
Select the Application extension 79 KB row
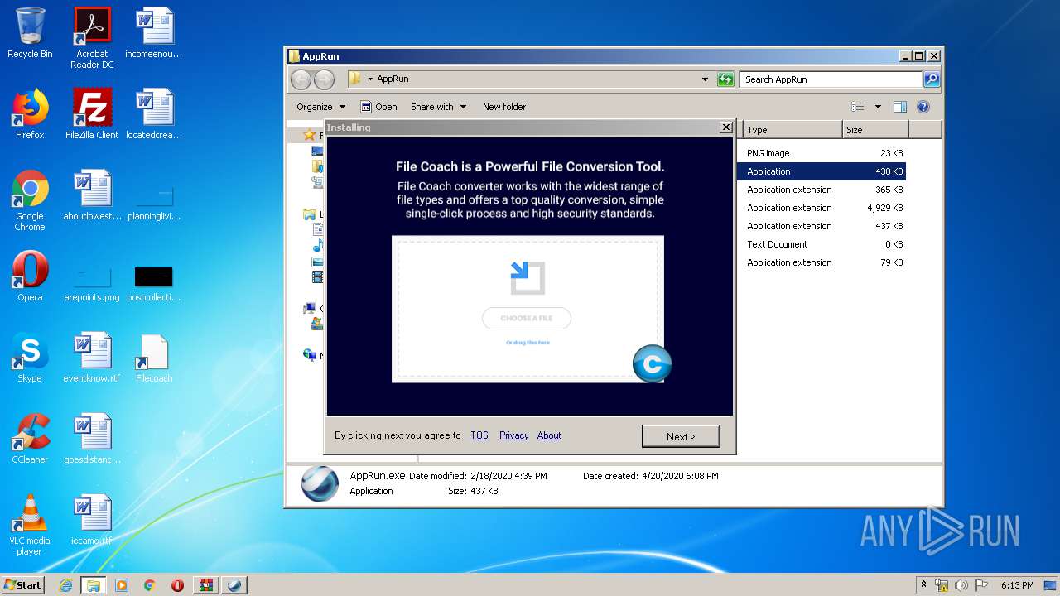click(821, 262)
